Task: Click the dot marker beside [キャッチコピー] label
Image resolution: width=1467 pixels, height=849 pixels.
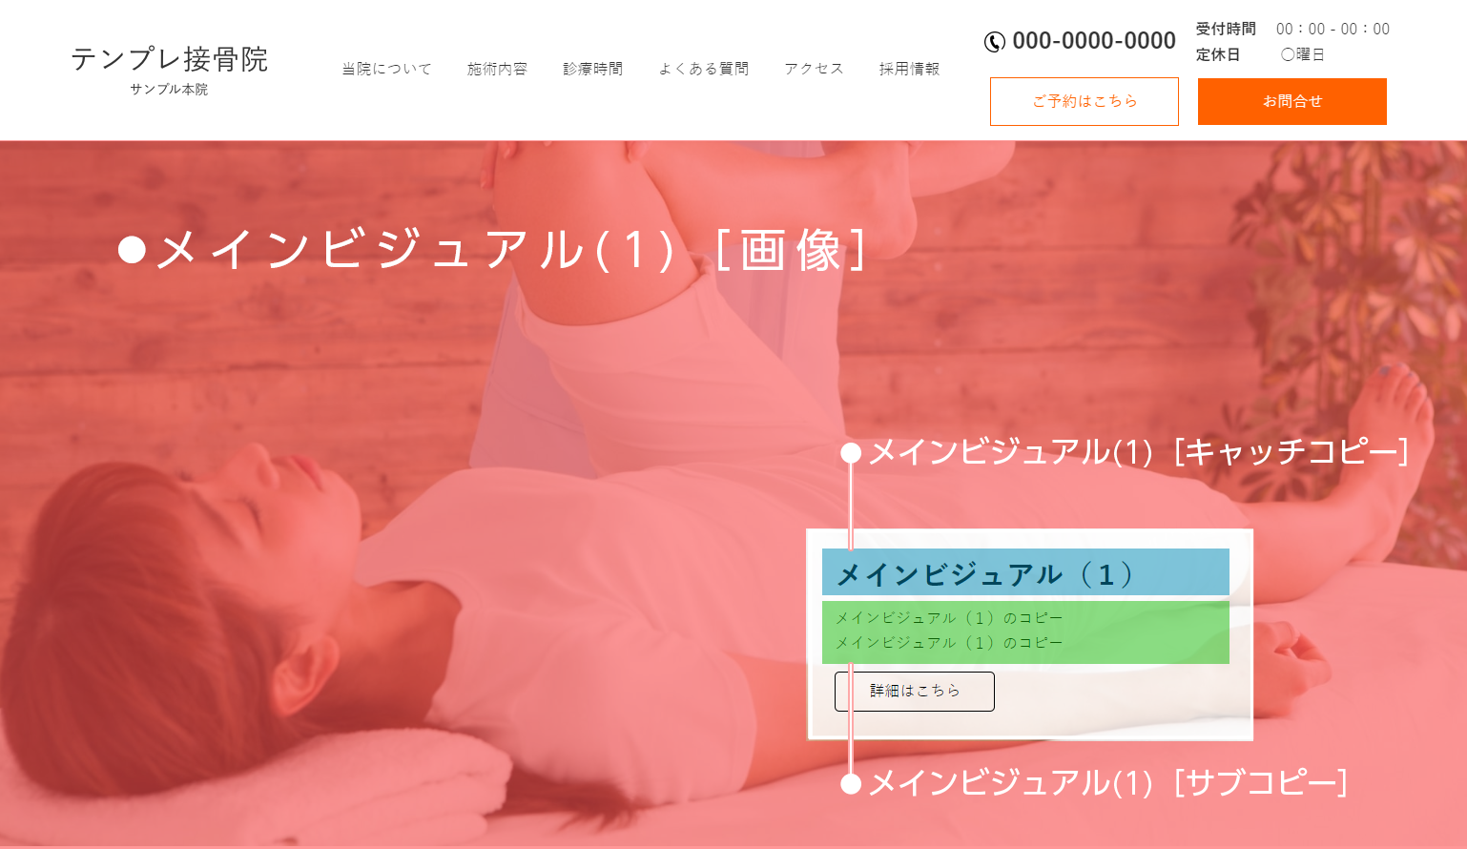Action: click(x=851, y=453)
